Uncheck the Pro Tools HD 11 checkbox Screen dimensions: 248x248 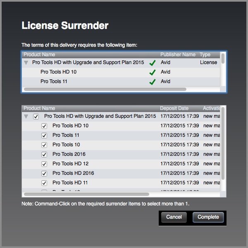pos(44,183)
